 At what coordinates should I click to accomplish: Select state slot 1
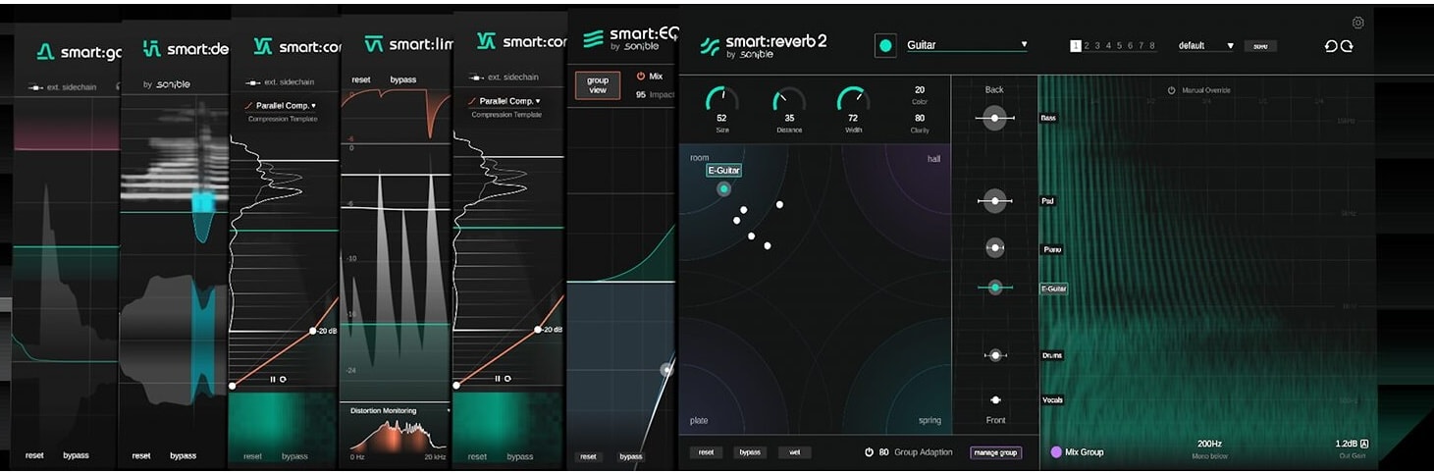click(x=1075, y=46)
